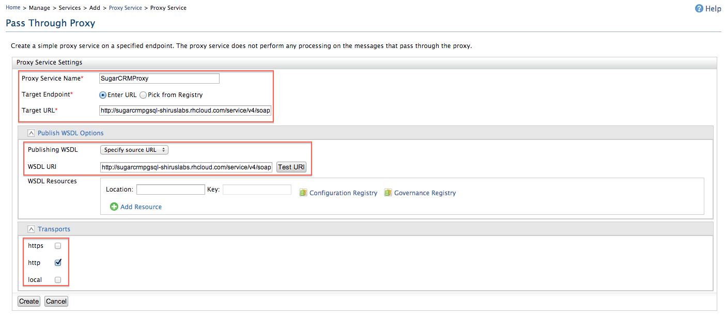Click into the WSDL URI field
The width and height of the screenshot is (725, 315).
click(x=187, y=167)
